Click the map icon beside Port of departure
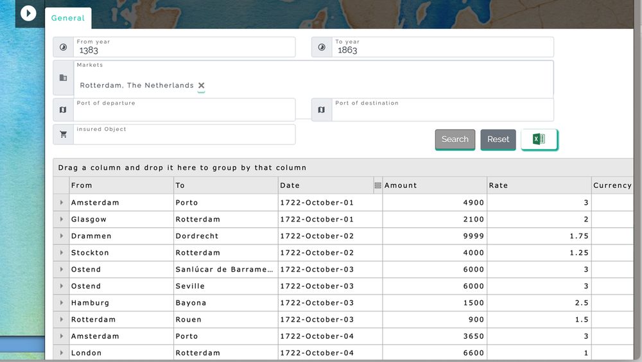Image resolution: width=642 pixels, height=362 pixels. coord(63,110)
